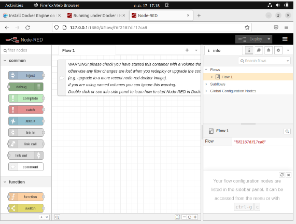This screenshot has height=224, width=296.
Task: Select the Node-RED browser tab
Action: click(x=161, y=16)
